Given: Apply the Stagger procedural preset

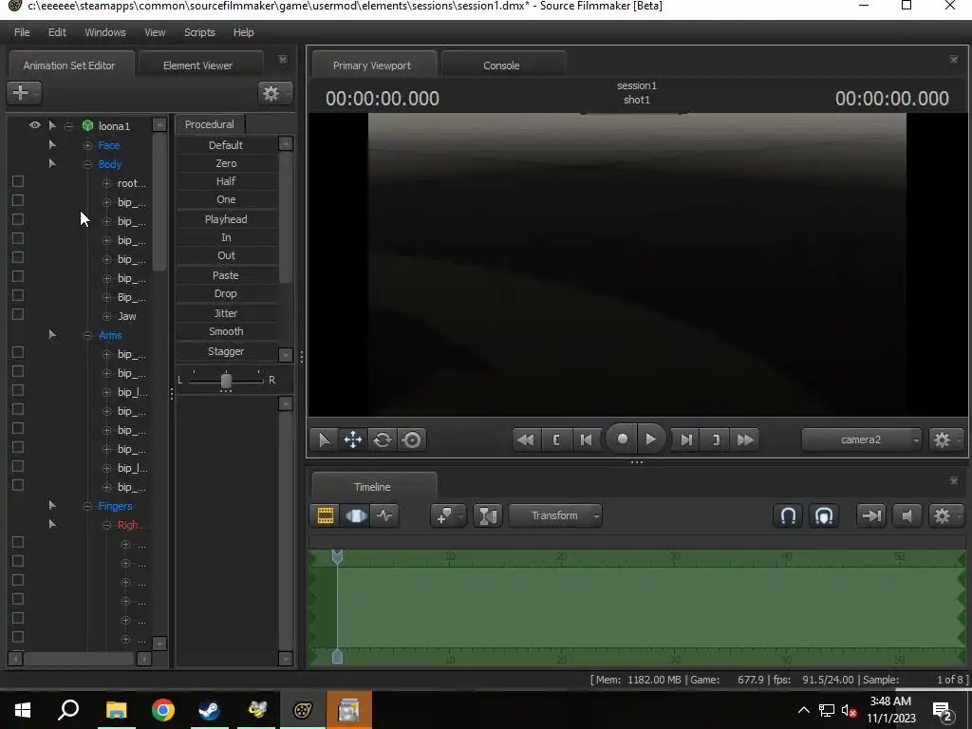Looking at the screenshot, I should point(226,351).
